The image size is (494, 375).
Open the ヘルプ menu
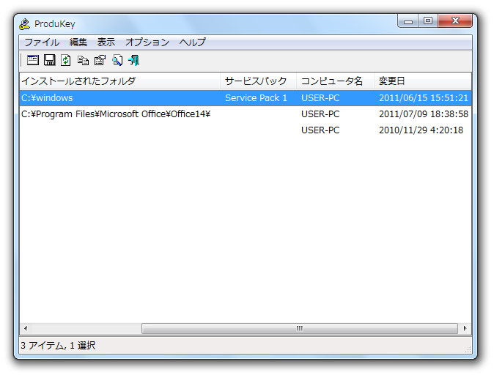[x=193, y=42]
